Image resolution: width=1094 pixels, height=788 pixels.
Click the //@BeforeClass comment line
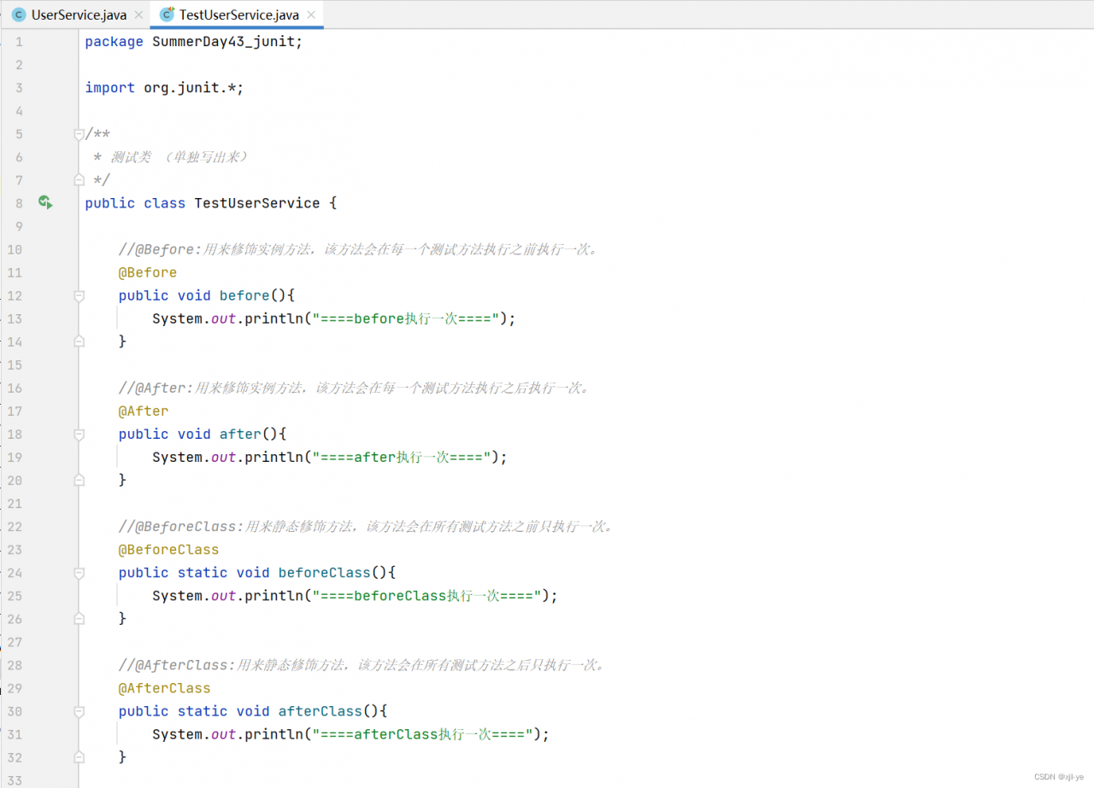(x=367, y=526)
